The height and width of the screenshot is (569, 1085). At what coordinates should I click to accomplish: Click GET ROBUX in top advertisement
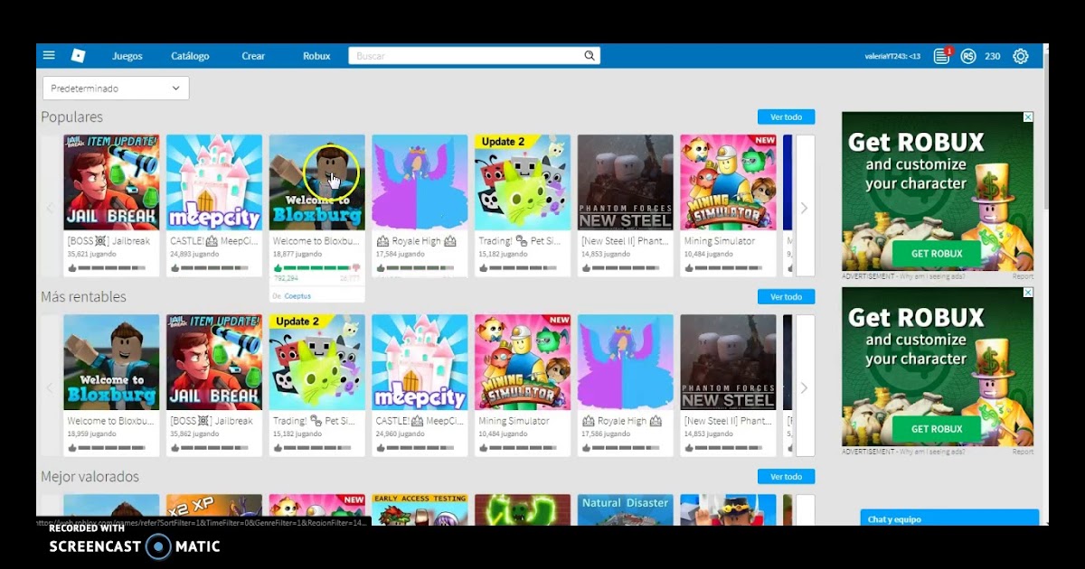[x=937, y=254]
